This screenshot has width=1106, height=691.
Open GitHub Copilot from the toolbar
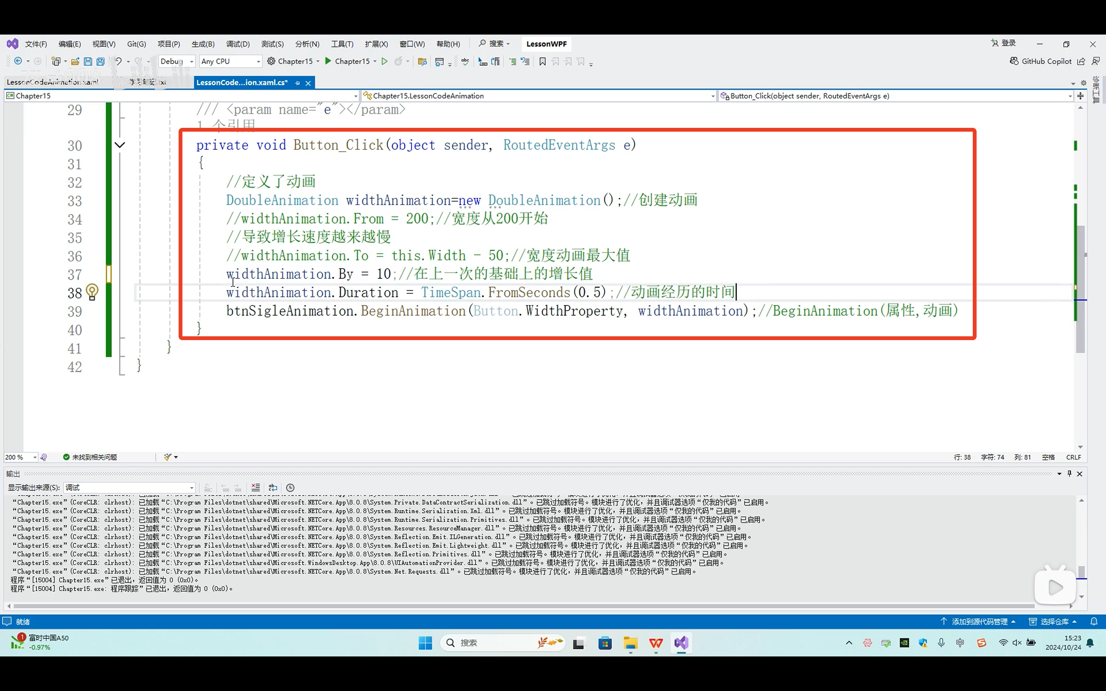1040,61
